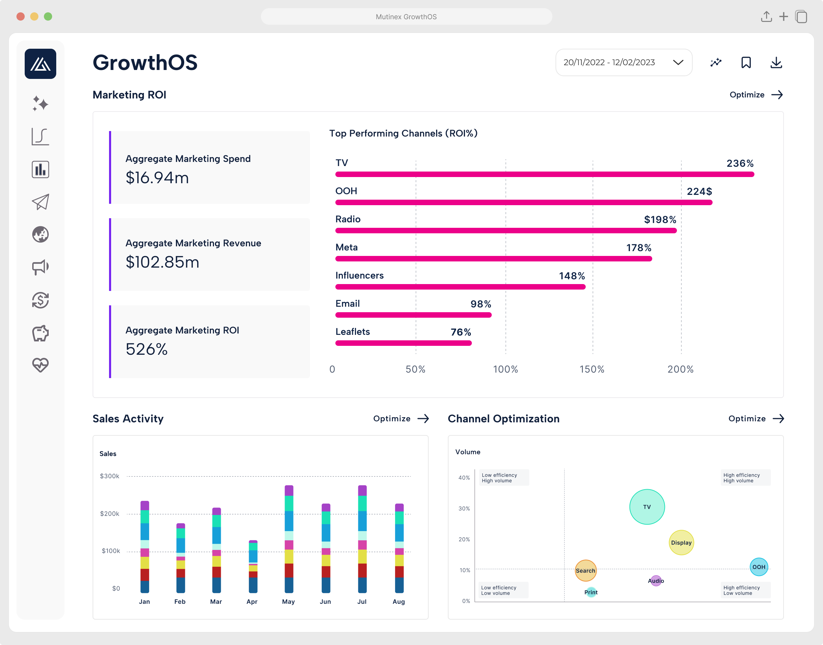Click the Radio ROI bar
The image size is (823, 645).
(506, 231)
